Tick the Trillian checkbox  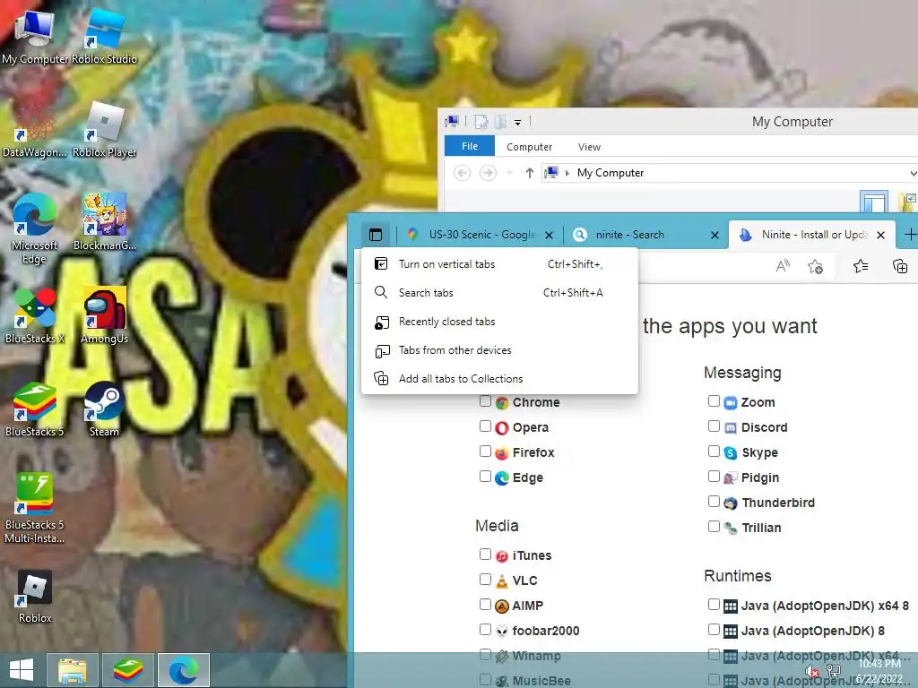tap(714, 527)
